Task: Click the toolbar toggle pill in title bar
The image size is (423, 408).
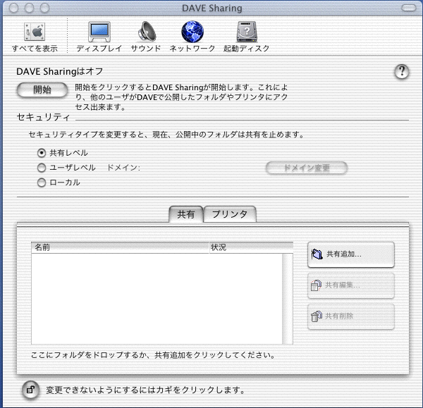Action: click(409, 8)
